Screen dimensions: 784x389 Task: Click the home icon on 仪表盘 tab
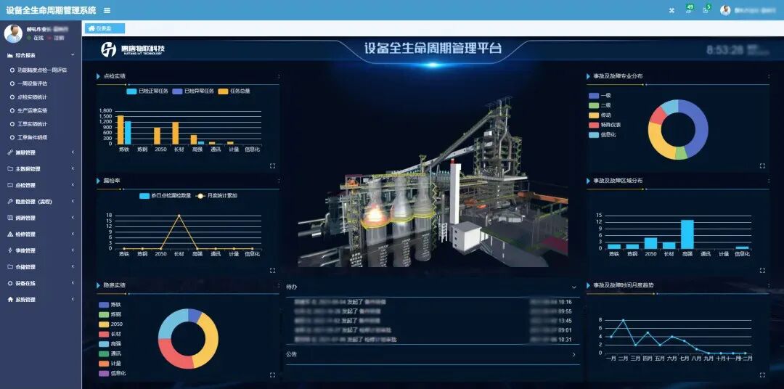click(91, 28)
